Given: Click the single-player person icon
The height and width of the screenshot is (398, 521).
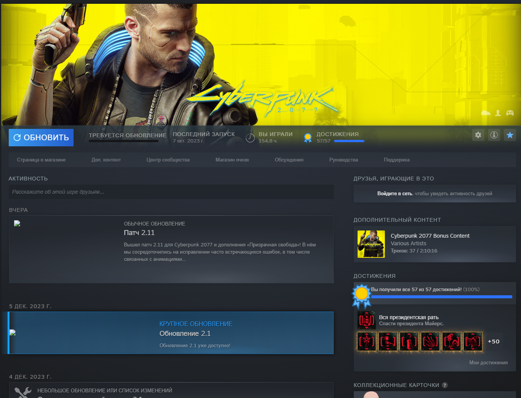Looking at the screenshot, I should [x=498, y=113].
